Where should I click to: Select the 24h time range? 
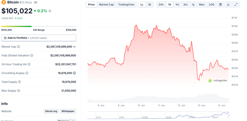161,4
